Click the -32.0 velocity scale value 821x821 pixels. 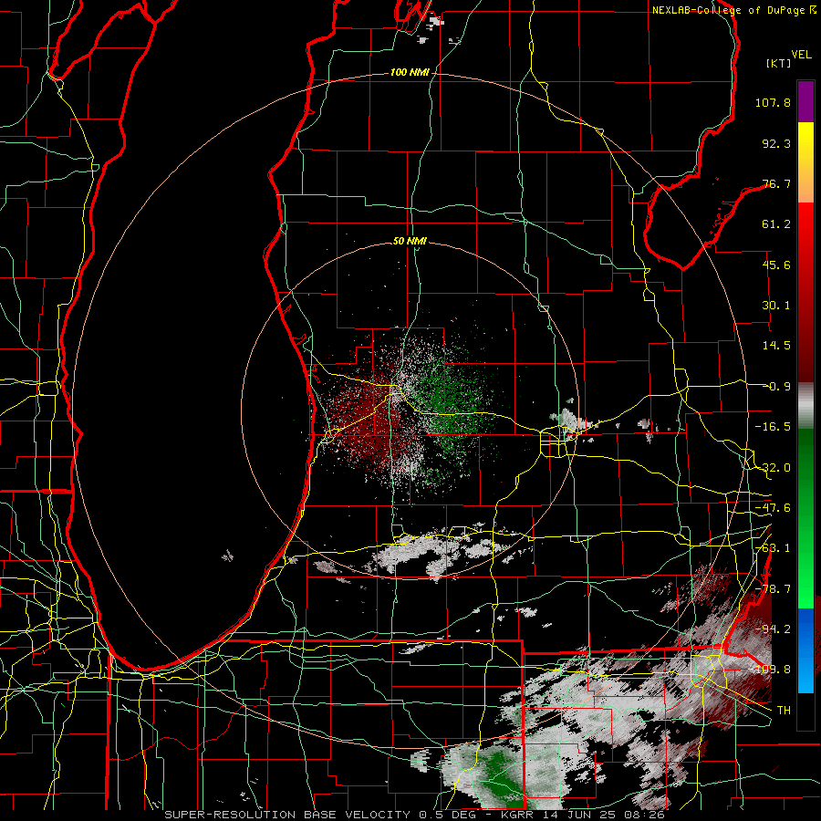click(x=773, y=468)
